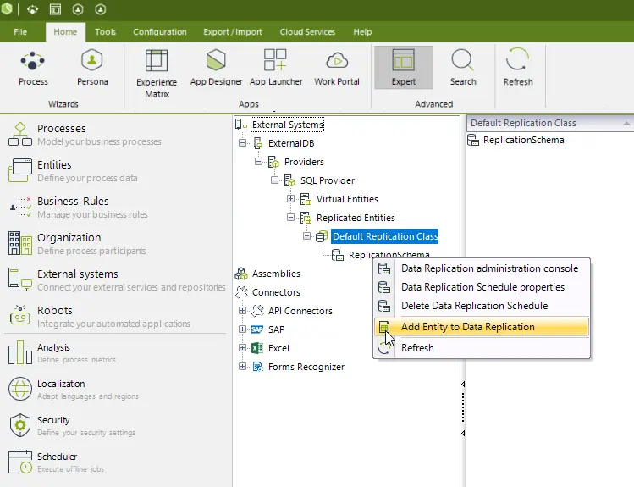The height and width of the screenshot is (487, 634).
Task: Collapse the Providers node
Action: click(x=258, y=162)
